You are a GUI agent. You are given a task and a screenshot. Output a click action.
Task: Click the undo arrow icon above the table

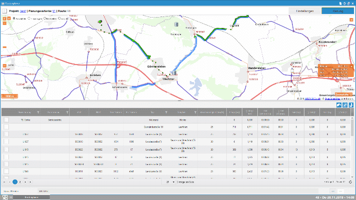338,104
